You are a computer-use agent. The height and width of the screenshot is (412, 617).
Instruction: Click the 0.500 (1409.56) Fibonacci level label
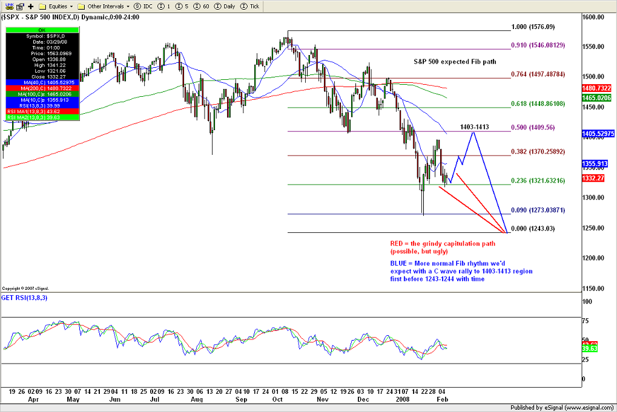click(x=533, y=128)
